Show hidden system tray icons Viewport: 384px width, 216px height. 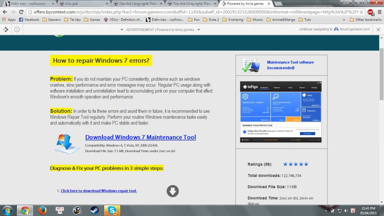pyautogui.click(x=326, y=211)
